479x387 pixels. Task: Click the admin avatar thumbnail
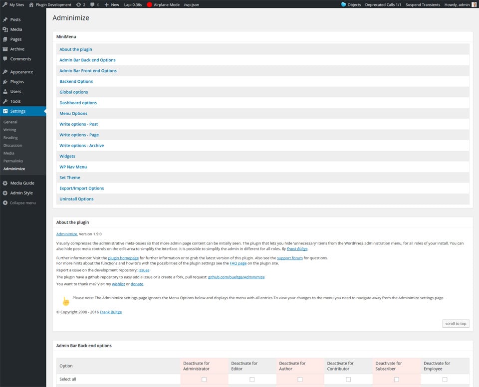point(474,4)
